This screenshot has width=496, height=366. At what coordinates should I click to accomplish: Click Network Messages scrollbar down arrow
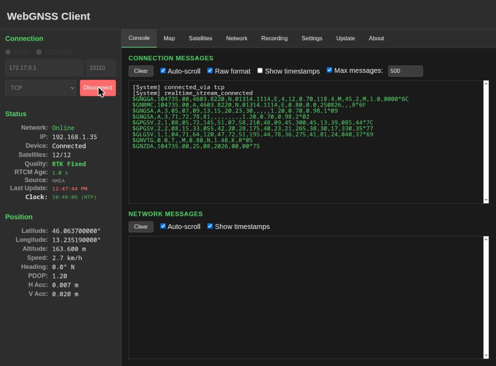tap(486, 356)
